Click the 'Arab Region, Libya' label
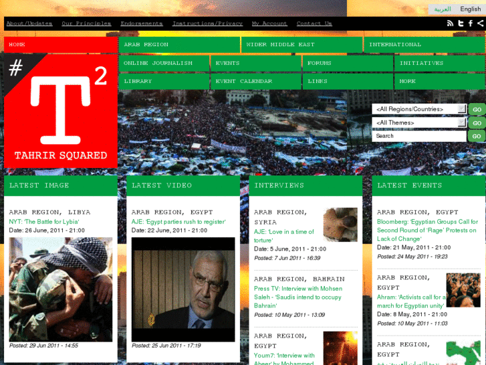This screenshot has width=486, height=365. [49, 212]
